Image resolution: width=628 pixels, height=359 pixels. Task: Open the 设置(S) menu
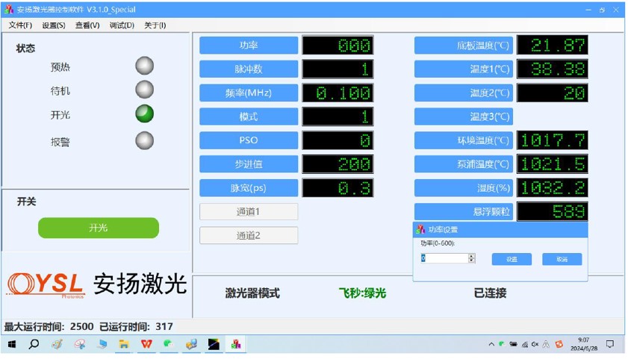coord(54,25)
